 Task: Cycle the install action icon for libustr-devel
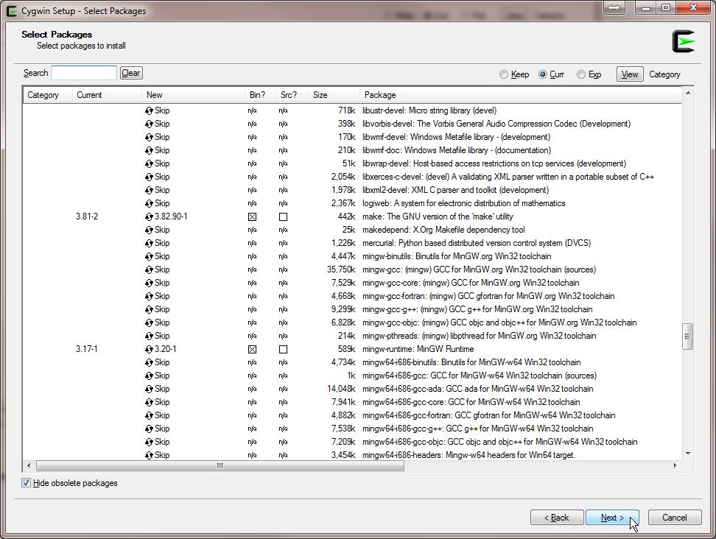[x=149, y=110]
